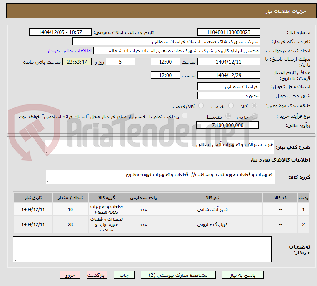Image resolution: width=317 pixels, height=286 pixels.
Task: Select the 'کالا' radio button
Action: pyautogui.click(x=255, y=106)
